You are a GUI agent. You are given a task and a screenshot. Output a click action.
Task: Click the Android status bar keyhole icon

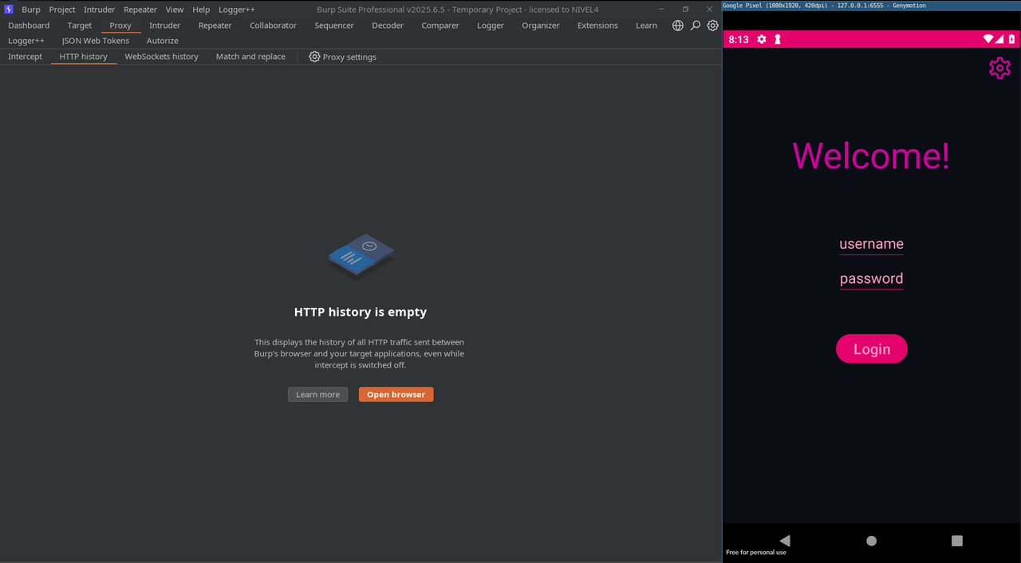click(x=778, y=39)
